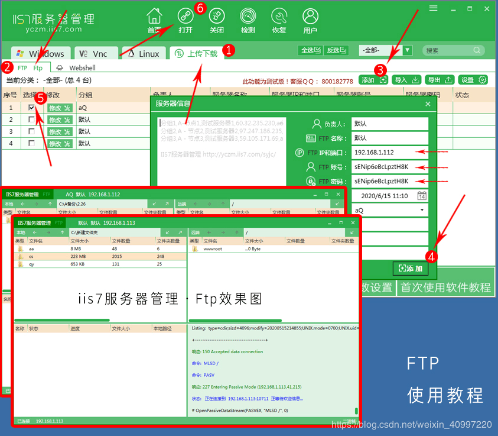This screenshot has height=436, width=498.
Task: Click down-left arrow beside C:\新建文件夹 path
Action: (167, 232)
